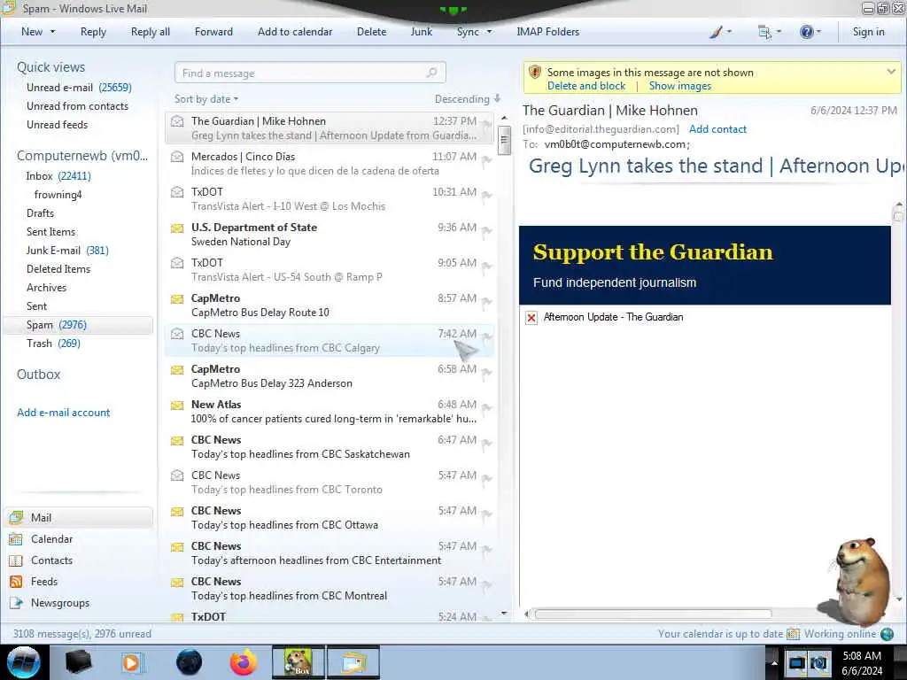Expand the Help icon dropdown arrow
The height and width of the screenshot is (680, 907).
(x=818, y=32)
